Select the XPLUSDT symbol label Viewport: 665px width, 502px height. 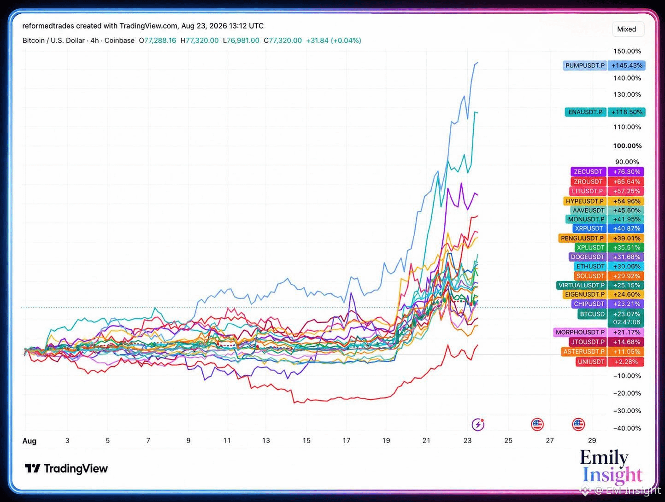[590, 247]
